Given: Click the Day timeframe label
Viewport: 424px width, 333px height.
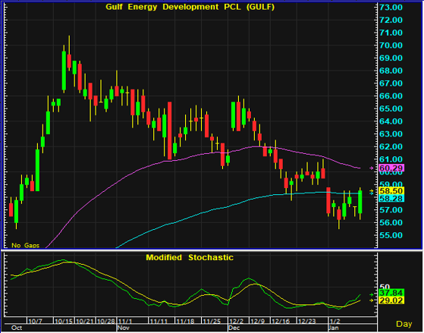Looking at the screenshot, I should point(404,324).
